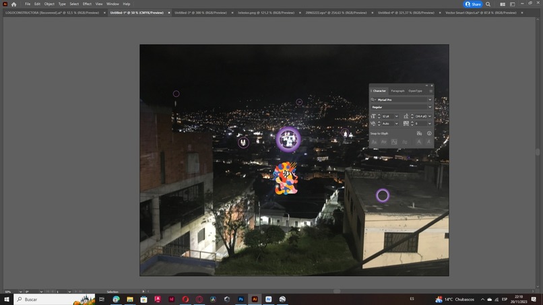Click the kerning icon
This screenshot has width=543, height=305.
click(373, 124)
